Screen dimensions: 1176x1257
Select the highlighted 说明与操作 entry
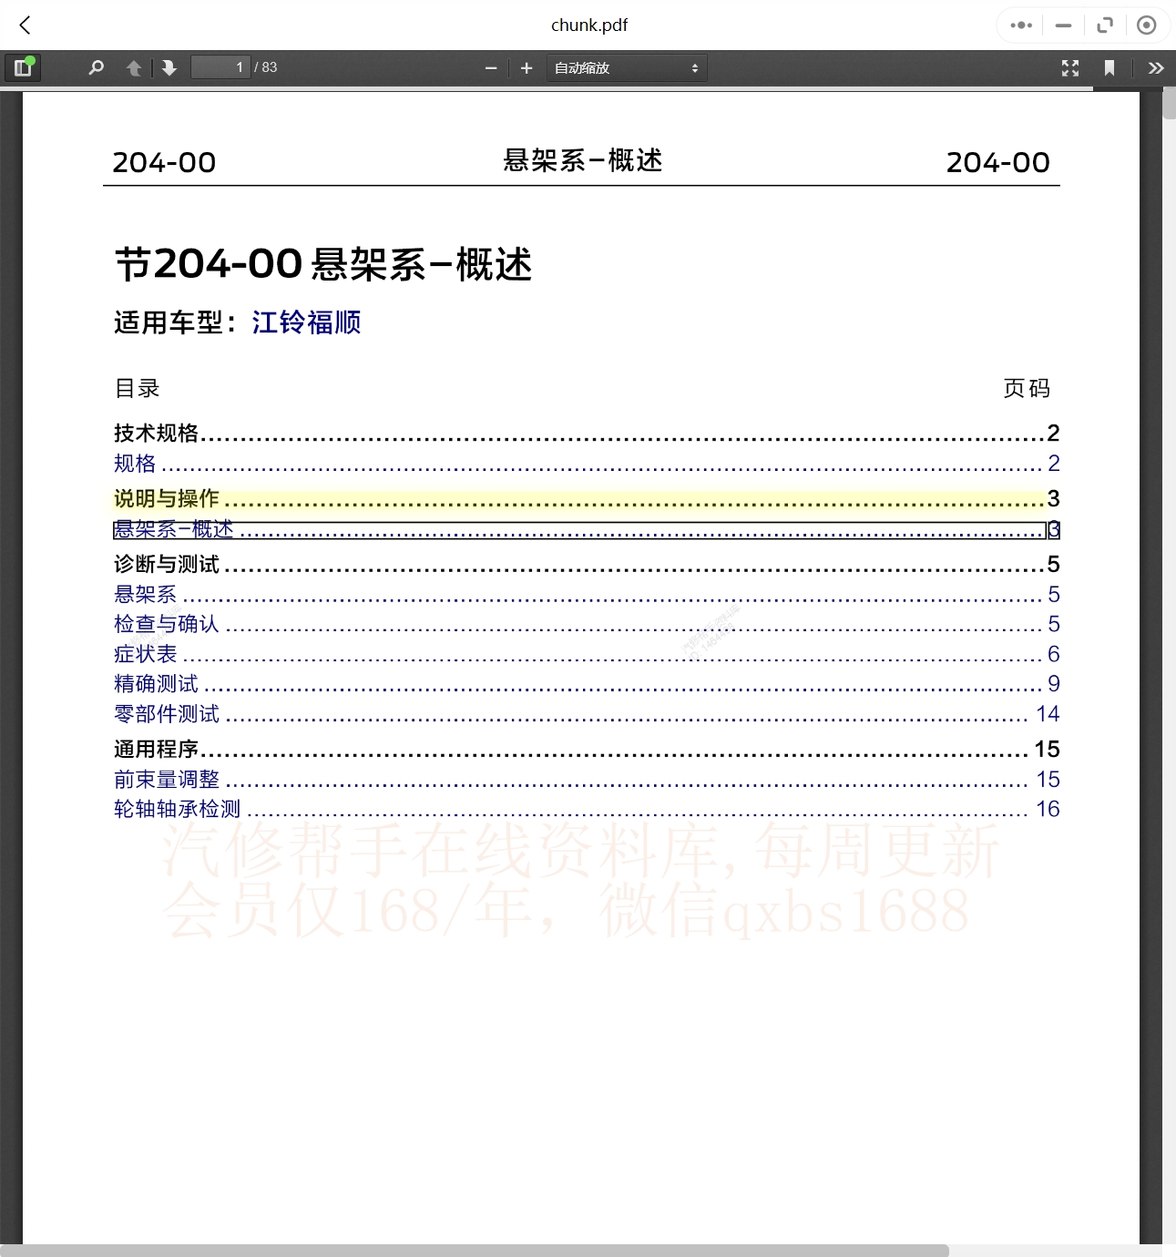point(167,499)
